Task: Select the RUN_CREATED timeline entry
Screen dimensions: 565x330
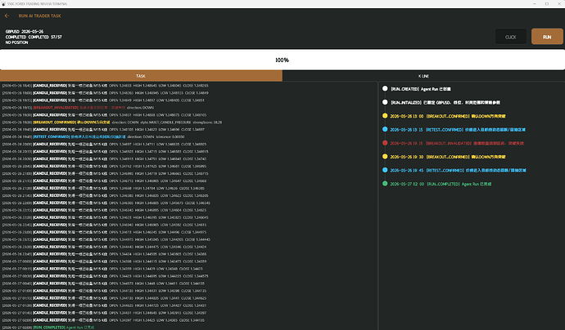Action: (x=417, y=89)
